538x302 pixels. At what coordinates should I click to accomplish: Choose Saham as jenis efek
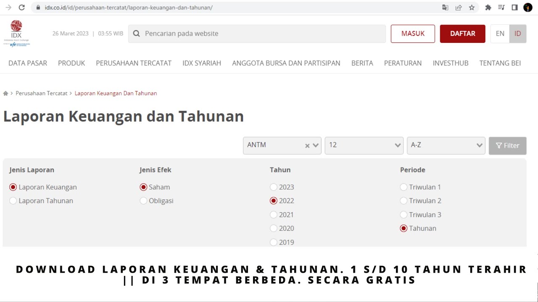click(143, 187)
